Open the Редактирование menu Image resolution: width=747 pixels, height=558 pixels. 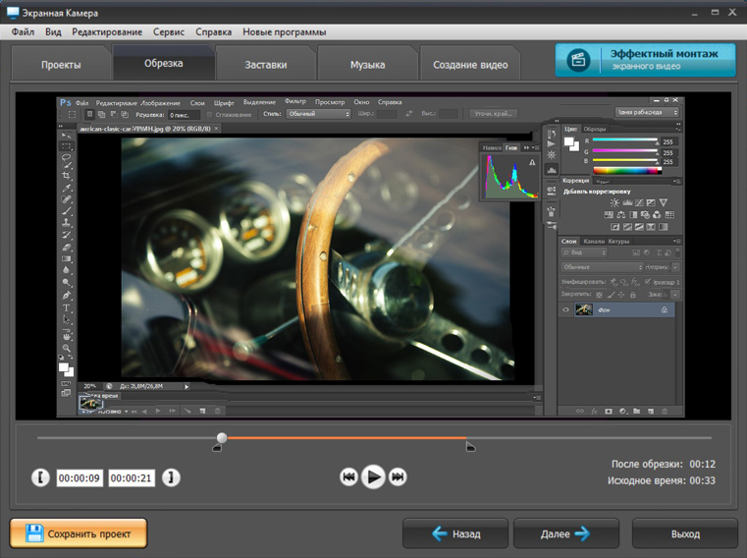coord(107,32)
